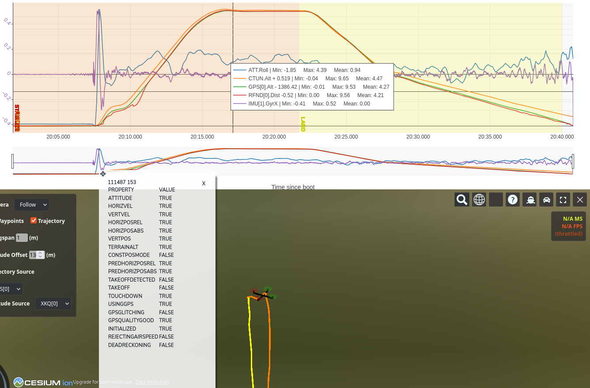Screen dimensions: 590x388
Task: Select the car vehicle model icon
Action: tap(547, 200)
